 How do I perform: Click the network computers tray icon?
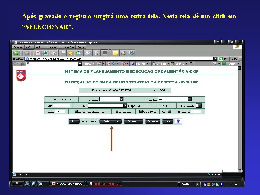point(213,184)
